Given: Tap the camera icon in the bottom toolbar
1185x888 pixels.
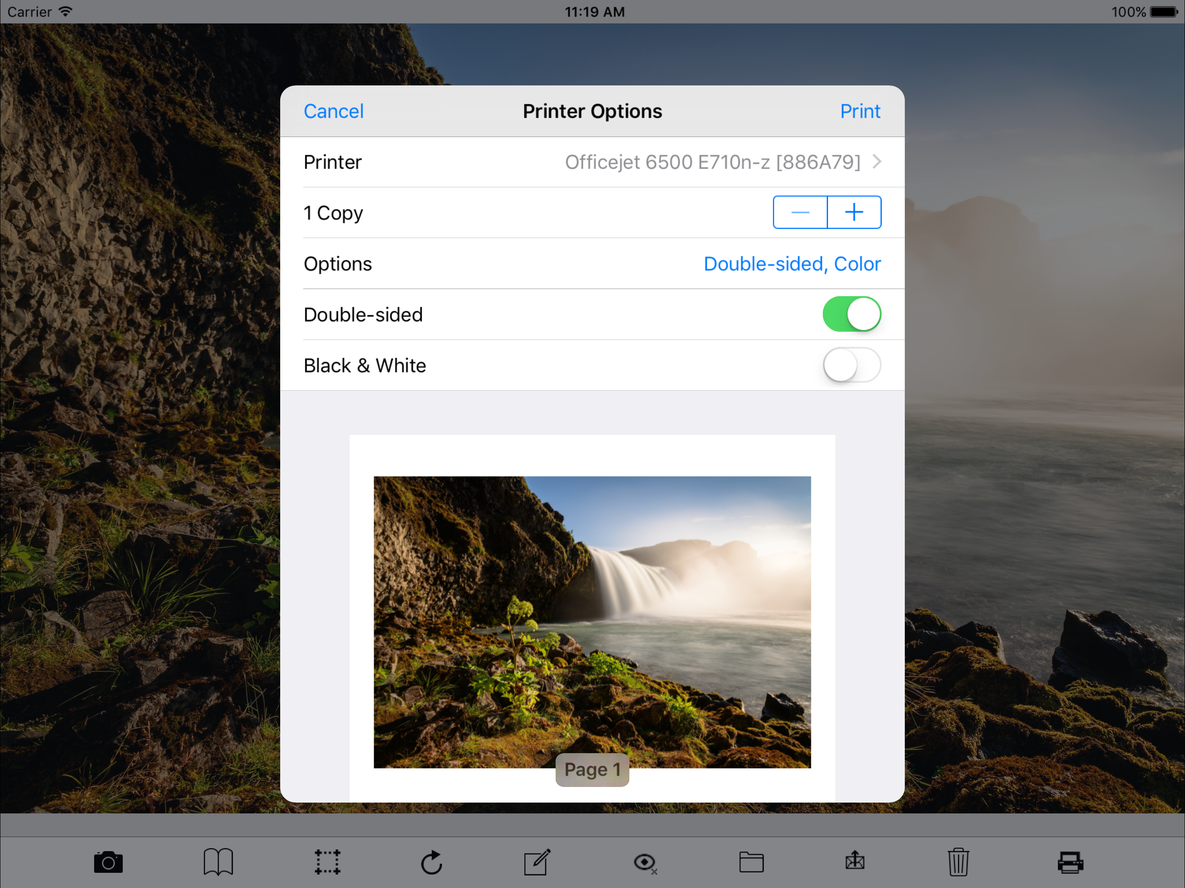Looking at the screenshot, I should coord(108,862).
